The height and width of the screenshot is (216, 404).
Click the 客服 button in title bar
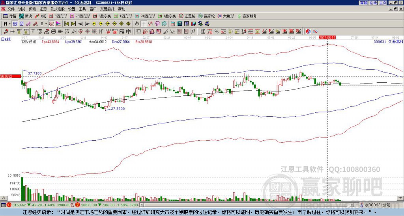pyautogui.click(x=363, y=3)
